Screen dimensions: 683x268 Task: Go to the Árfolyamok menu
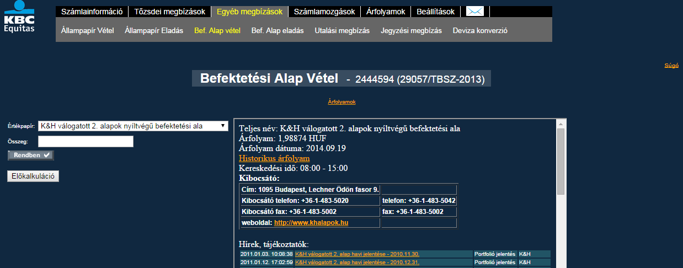[x=386, y=12]
